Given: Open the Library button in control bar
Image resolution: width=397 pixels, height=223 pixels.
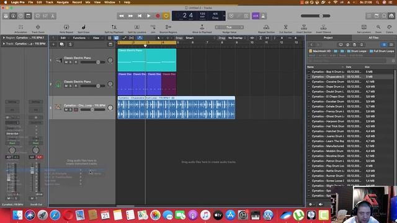Looking at the screenshot, I should [x=6, y=16].
